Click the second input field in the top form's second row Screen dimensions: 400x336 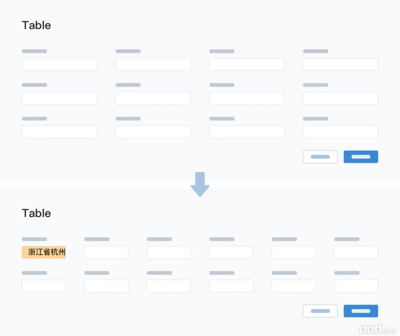(153, 98)
